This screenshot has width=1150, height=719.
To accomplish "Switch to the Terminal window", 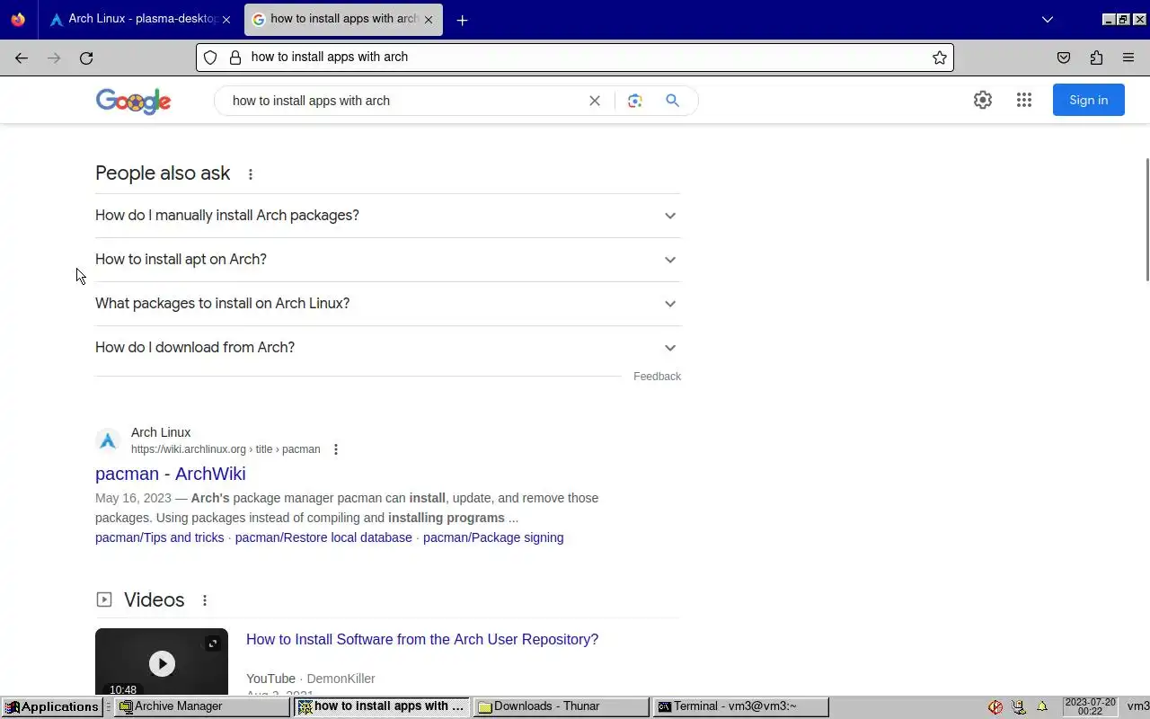I will pos(741,706).
